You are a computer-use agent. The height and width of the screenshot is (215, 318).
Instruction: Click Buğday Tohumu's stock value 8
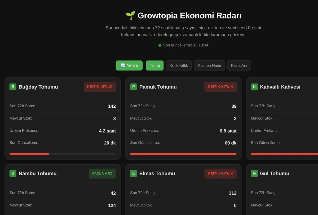(114, 119)
